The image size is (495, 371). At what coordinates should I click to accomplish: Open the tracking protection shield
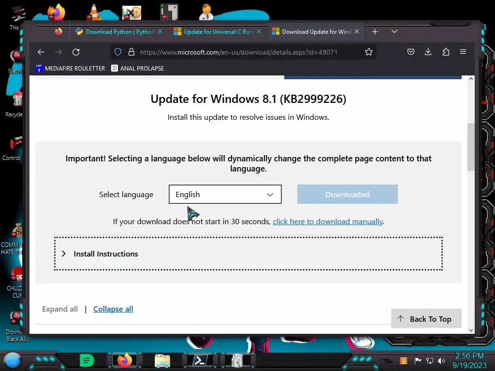point(118,52)
